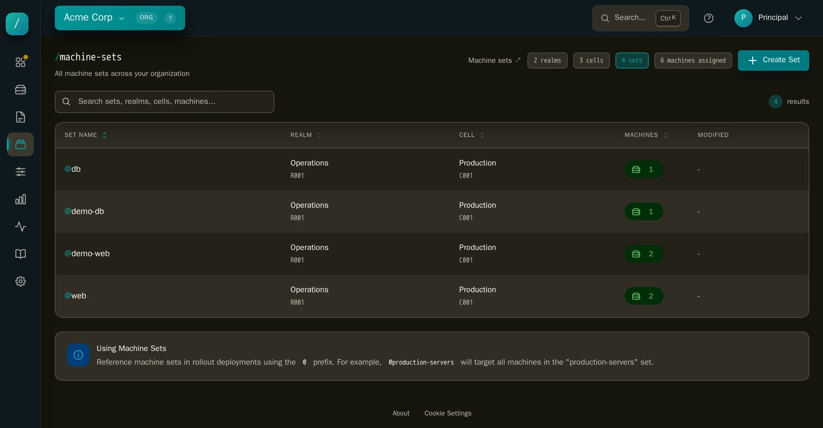This screenshot has width=823, height=428.
Task: Click Production cell in the @web row
Action: click(477, 290)
